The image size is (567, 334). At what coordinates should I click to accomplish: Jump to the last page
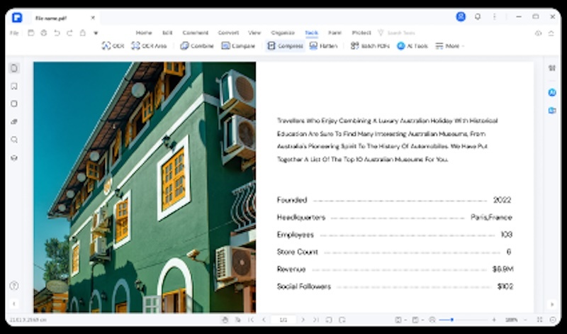(315, 320)
